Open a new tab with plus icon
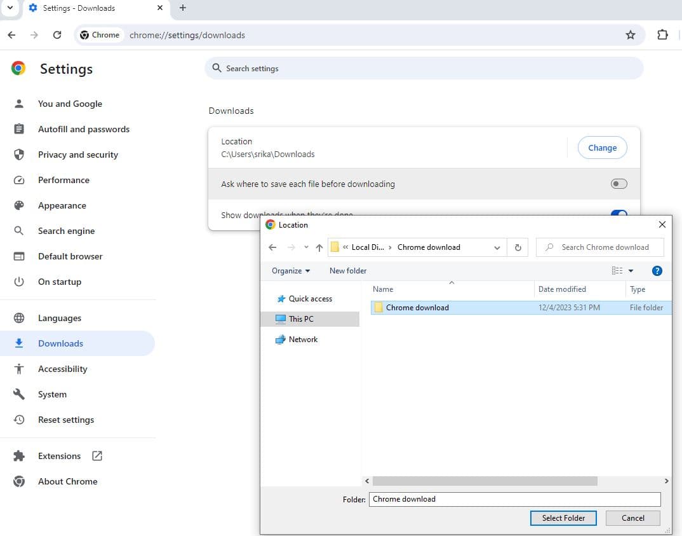The image size is (682, 536). (x=183, y=8)
